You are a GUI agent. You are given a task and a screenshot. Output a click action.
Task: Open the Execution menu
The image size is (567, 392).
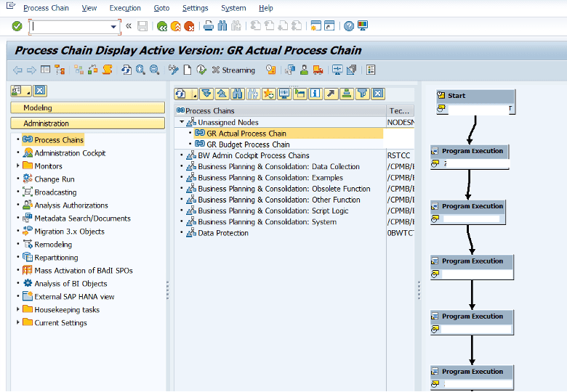[125, 8]
